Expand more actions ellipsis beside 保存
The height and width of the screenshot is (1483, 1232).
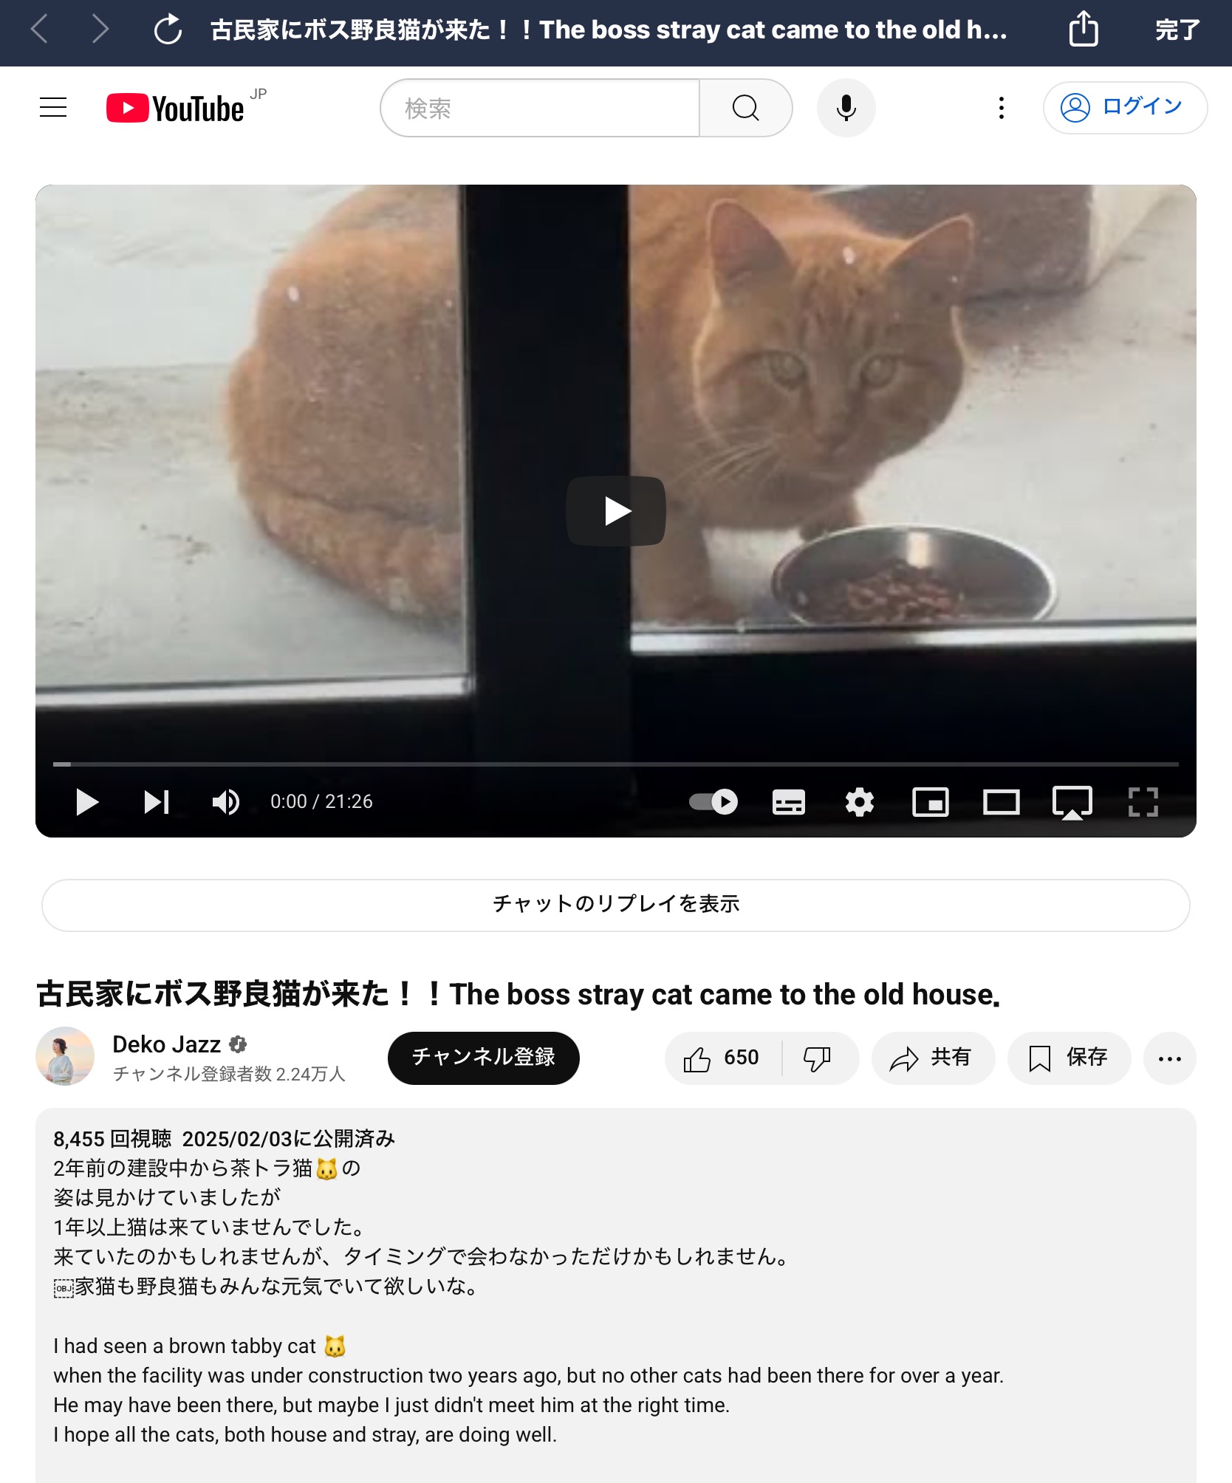tap(1170, 1058)
